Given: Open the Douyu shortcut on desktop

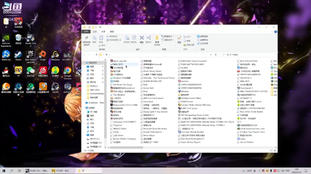Looking at the screenshot, I should coord(43,88).
